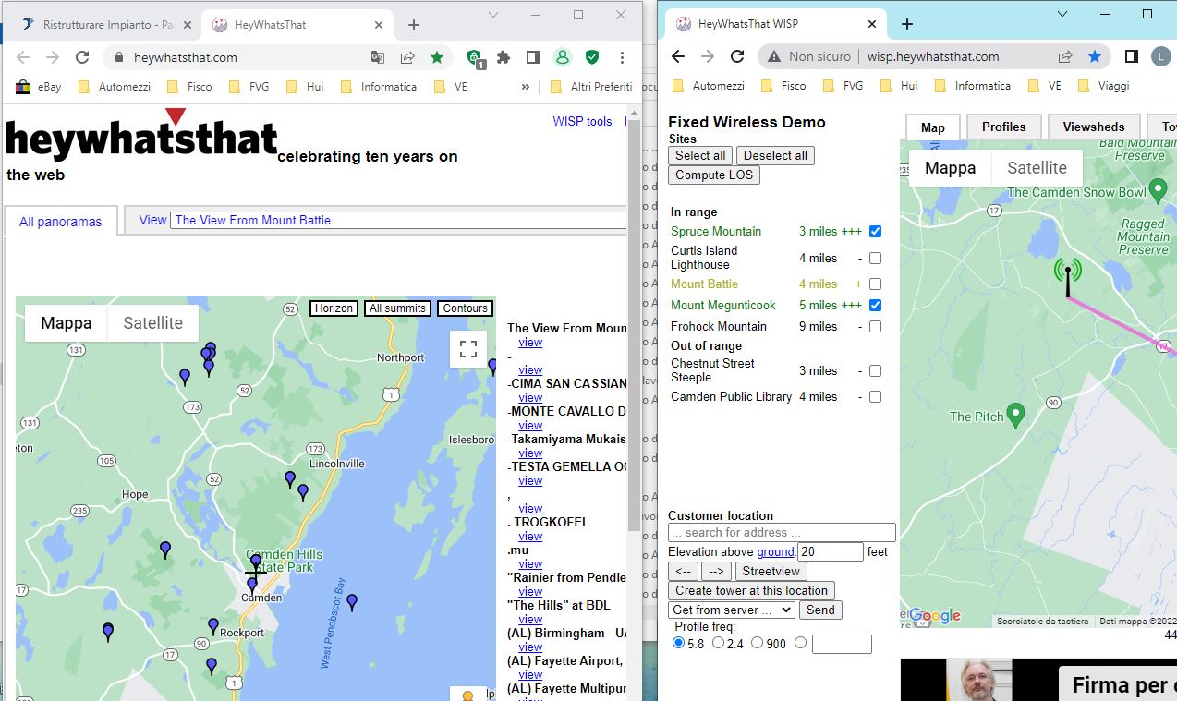The image size is (1177, 701).
Task: Select the custom frequency radio button
Action: [x=800, y=643]
